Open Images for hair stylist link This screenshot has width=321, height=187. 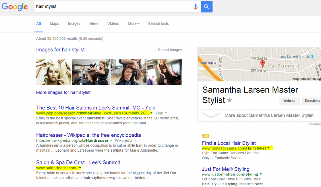pyautogui.click(x=61, y=50)
